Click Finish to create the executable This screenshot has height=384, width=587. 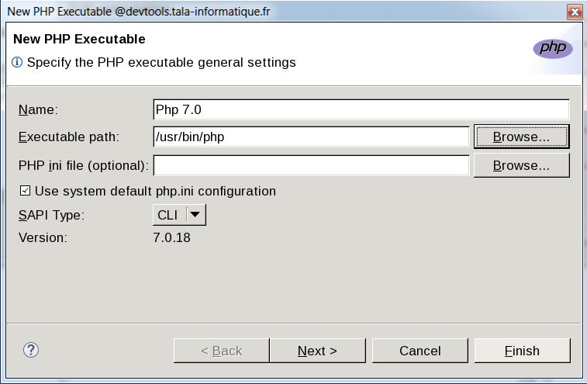[x=522, y=351]
